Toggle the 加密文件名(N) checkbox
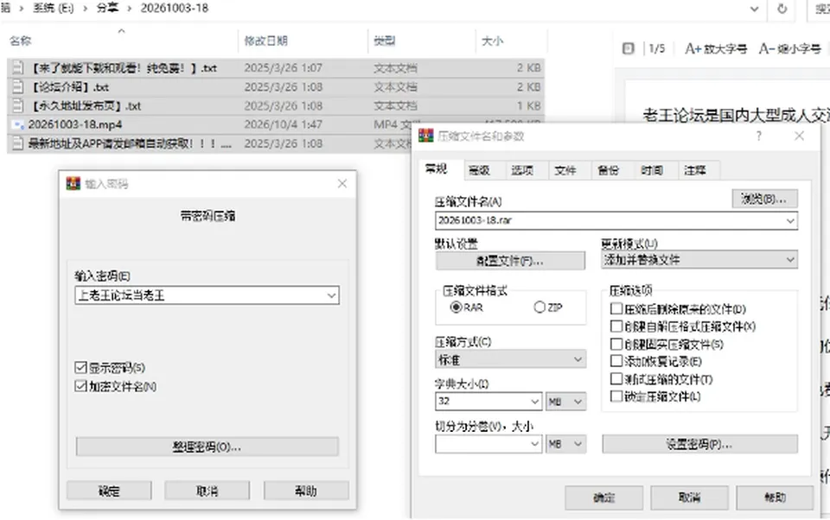830x520 pixels. tap(81, 386)
